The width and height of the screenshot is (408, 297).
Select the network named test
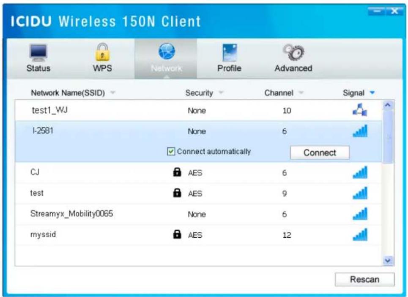pyautogui.click(x=37, y=193)
